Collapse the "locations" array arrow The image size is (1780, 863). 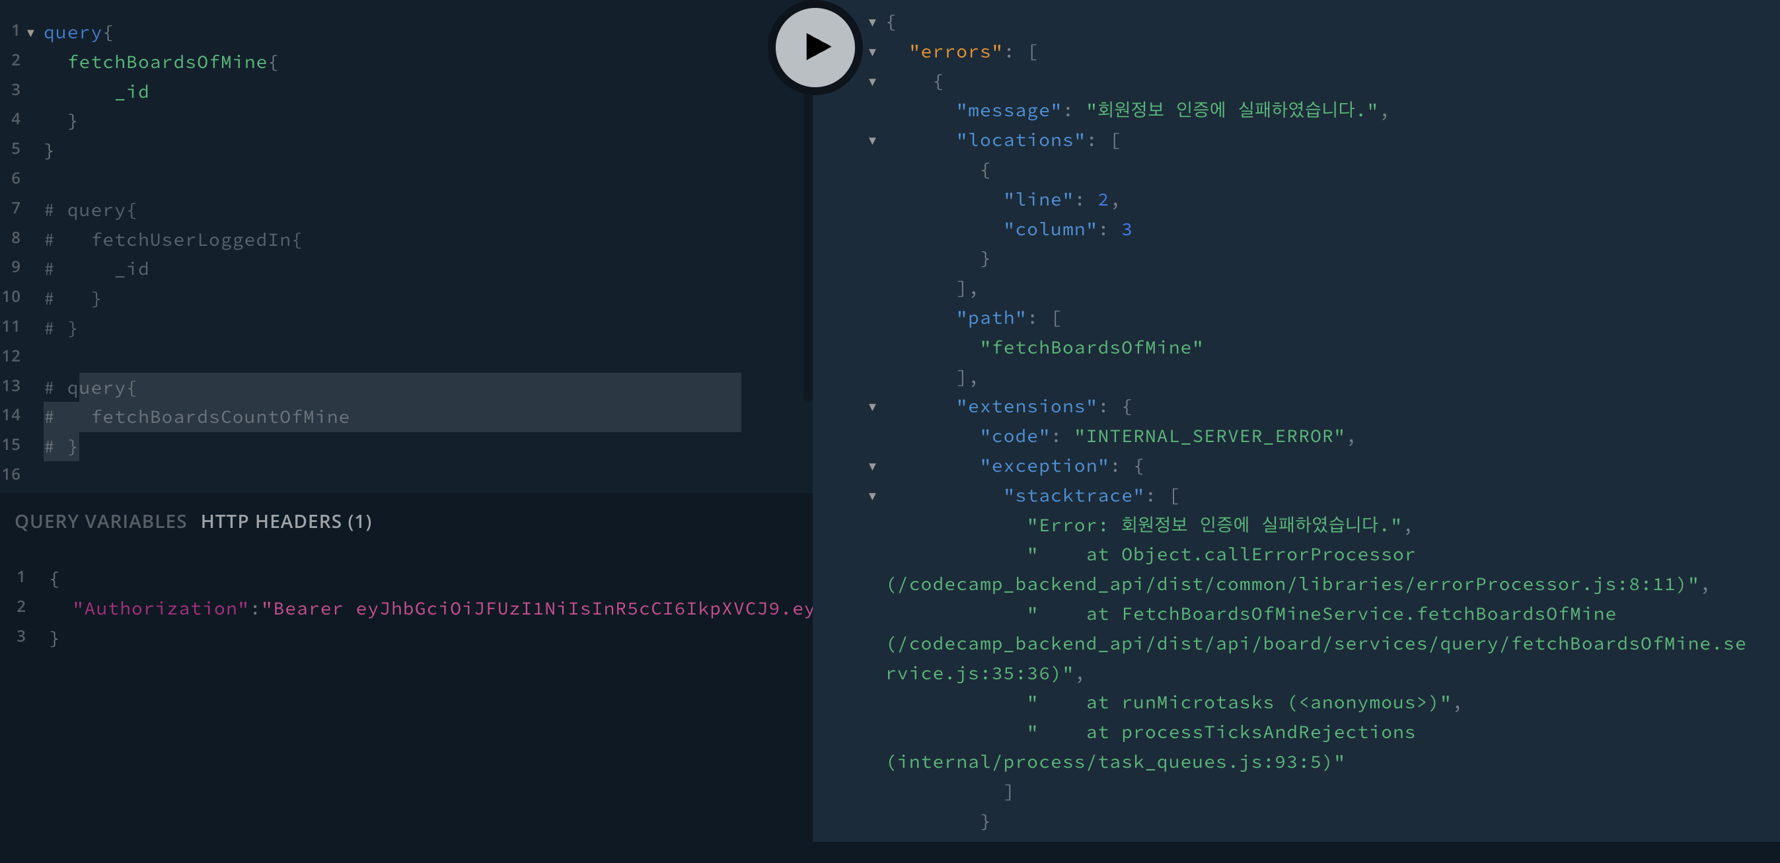pos(872,141)
